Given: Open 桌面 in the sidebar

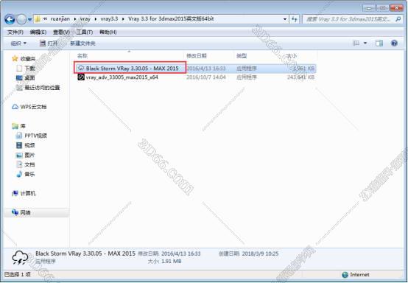Looking at the screenshot, I should (x=29, y=78).
